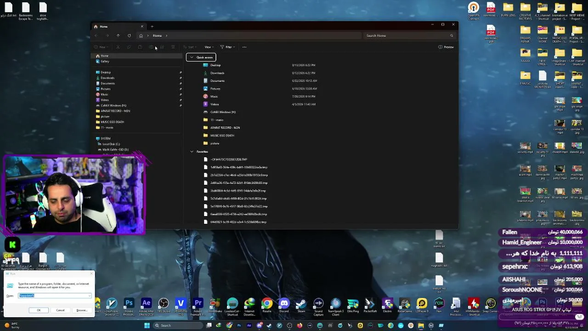Open the Filter dropdown
The width and height of the screenshot is (588, 331).
click(x=227, y=47)
